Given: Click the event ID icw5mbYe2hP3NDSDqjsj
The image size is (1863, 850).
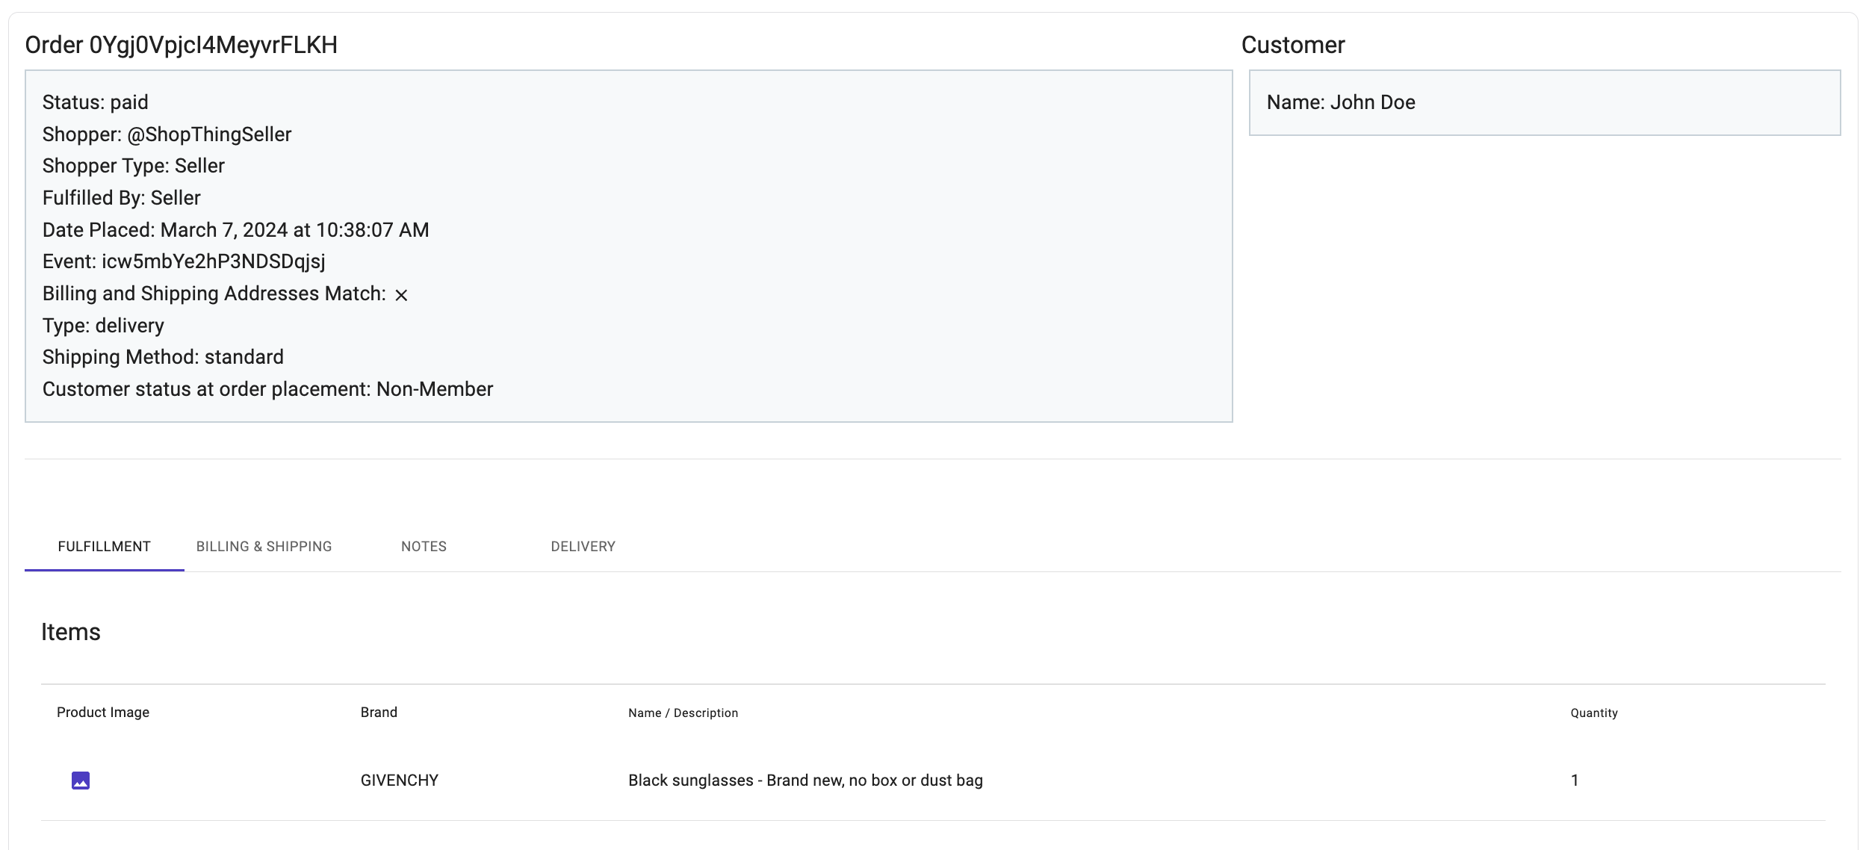Looking at the screenshot, I should click(x=214, y=261).
